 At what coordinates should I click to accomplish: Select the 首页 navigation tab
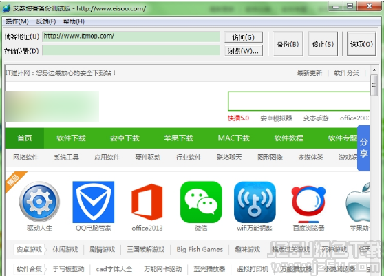point(25,138)
